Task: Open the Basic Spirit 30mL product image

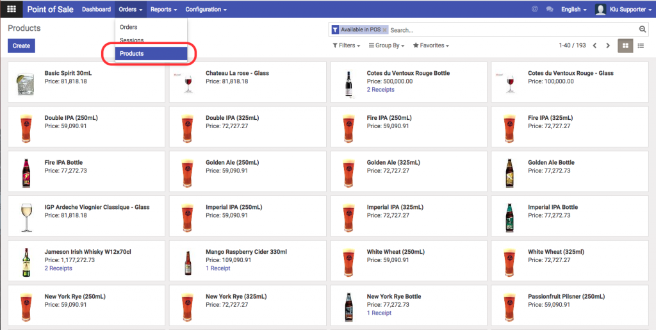Action: 26,83
